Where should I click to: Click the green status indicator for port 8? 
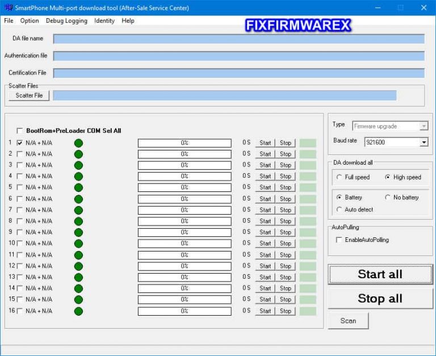point(79,221)
